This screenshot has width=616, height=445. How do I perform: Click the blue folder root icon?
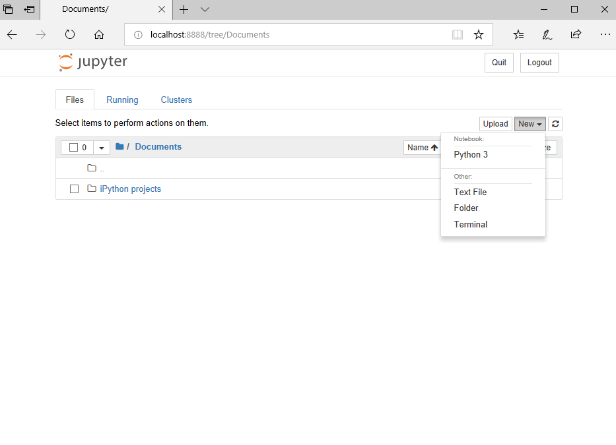coord(120,147)
